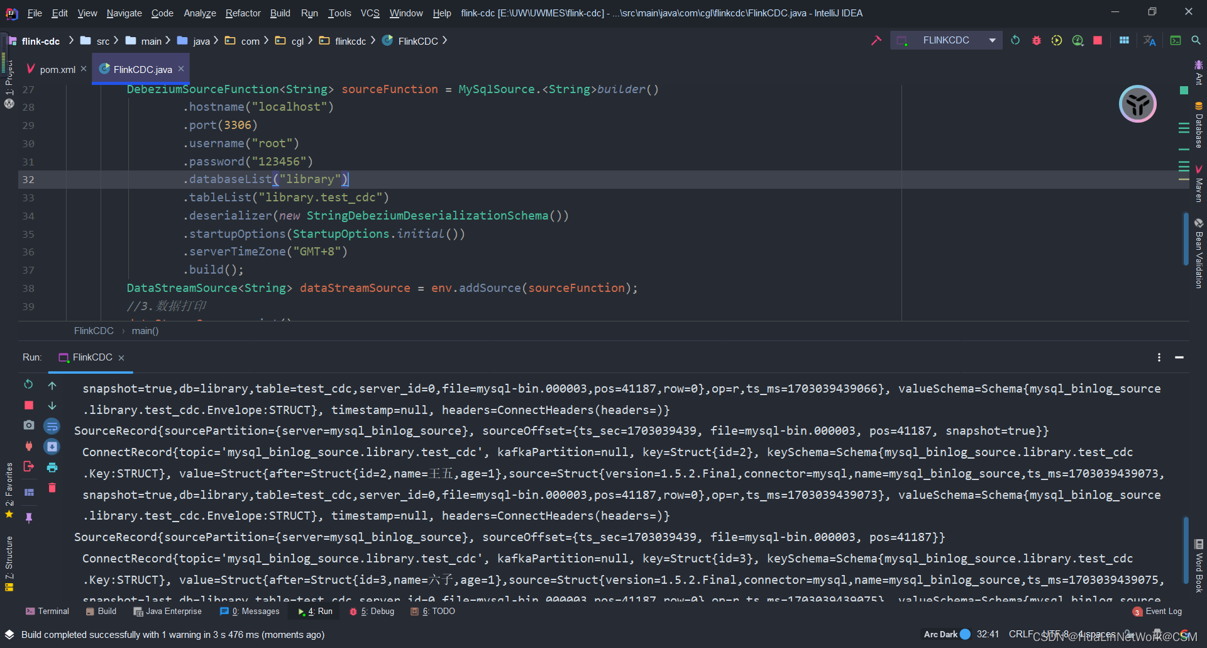Viewport: 1207px width, 648px height.
Task: Click the Build project hammer icon
Action: pyautogui.click(x=876, y=40)
